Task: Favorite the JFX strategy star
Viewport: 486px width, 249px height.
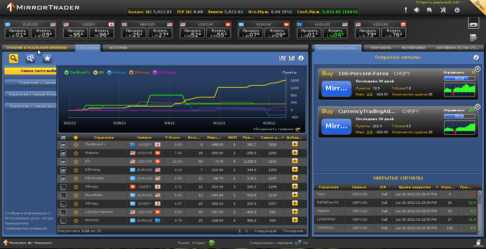Action: coord(76,162)
